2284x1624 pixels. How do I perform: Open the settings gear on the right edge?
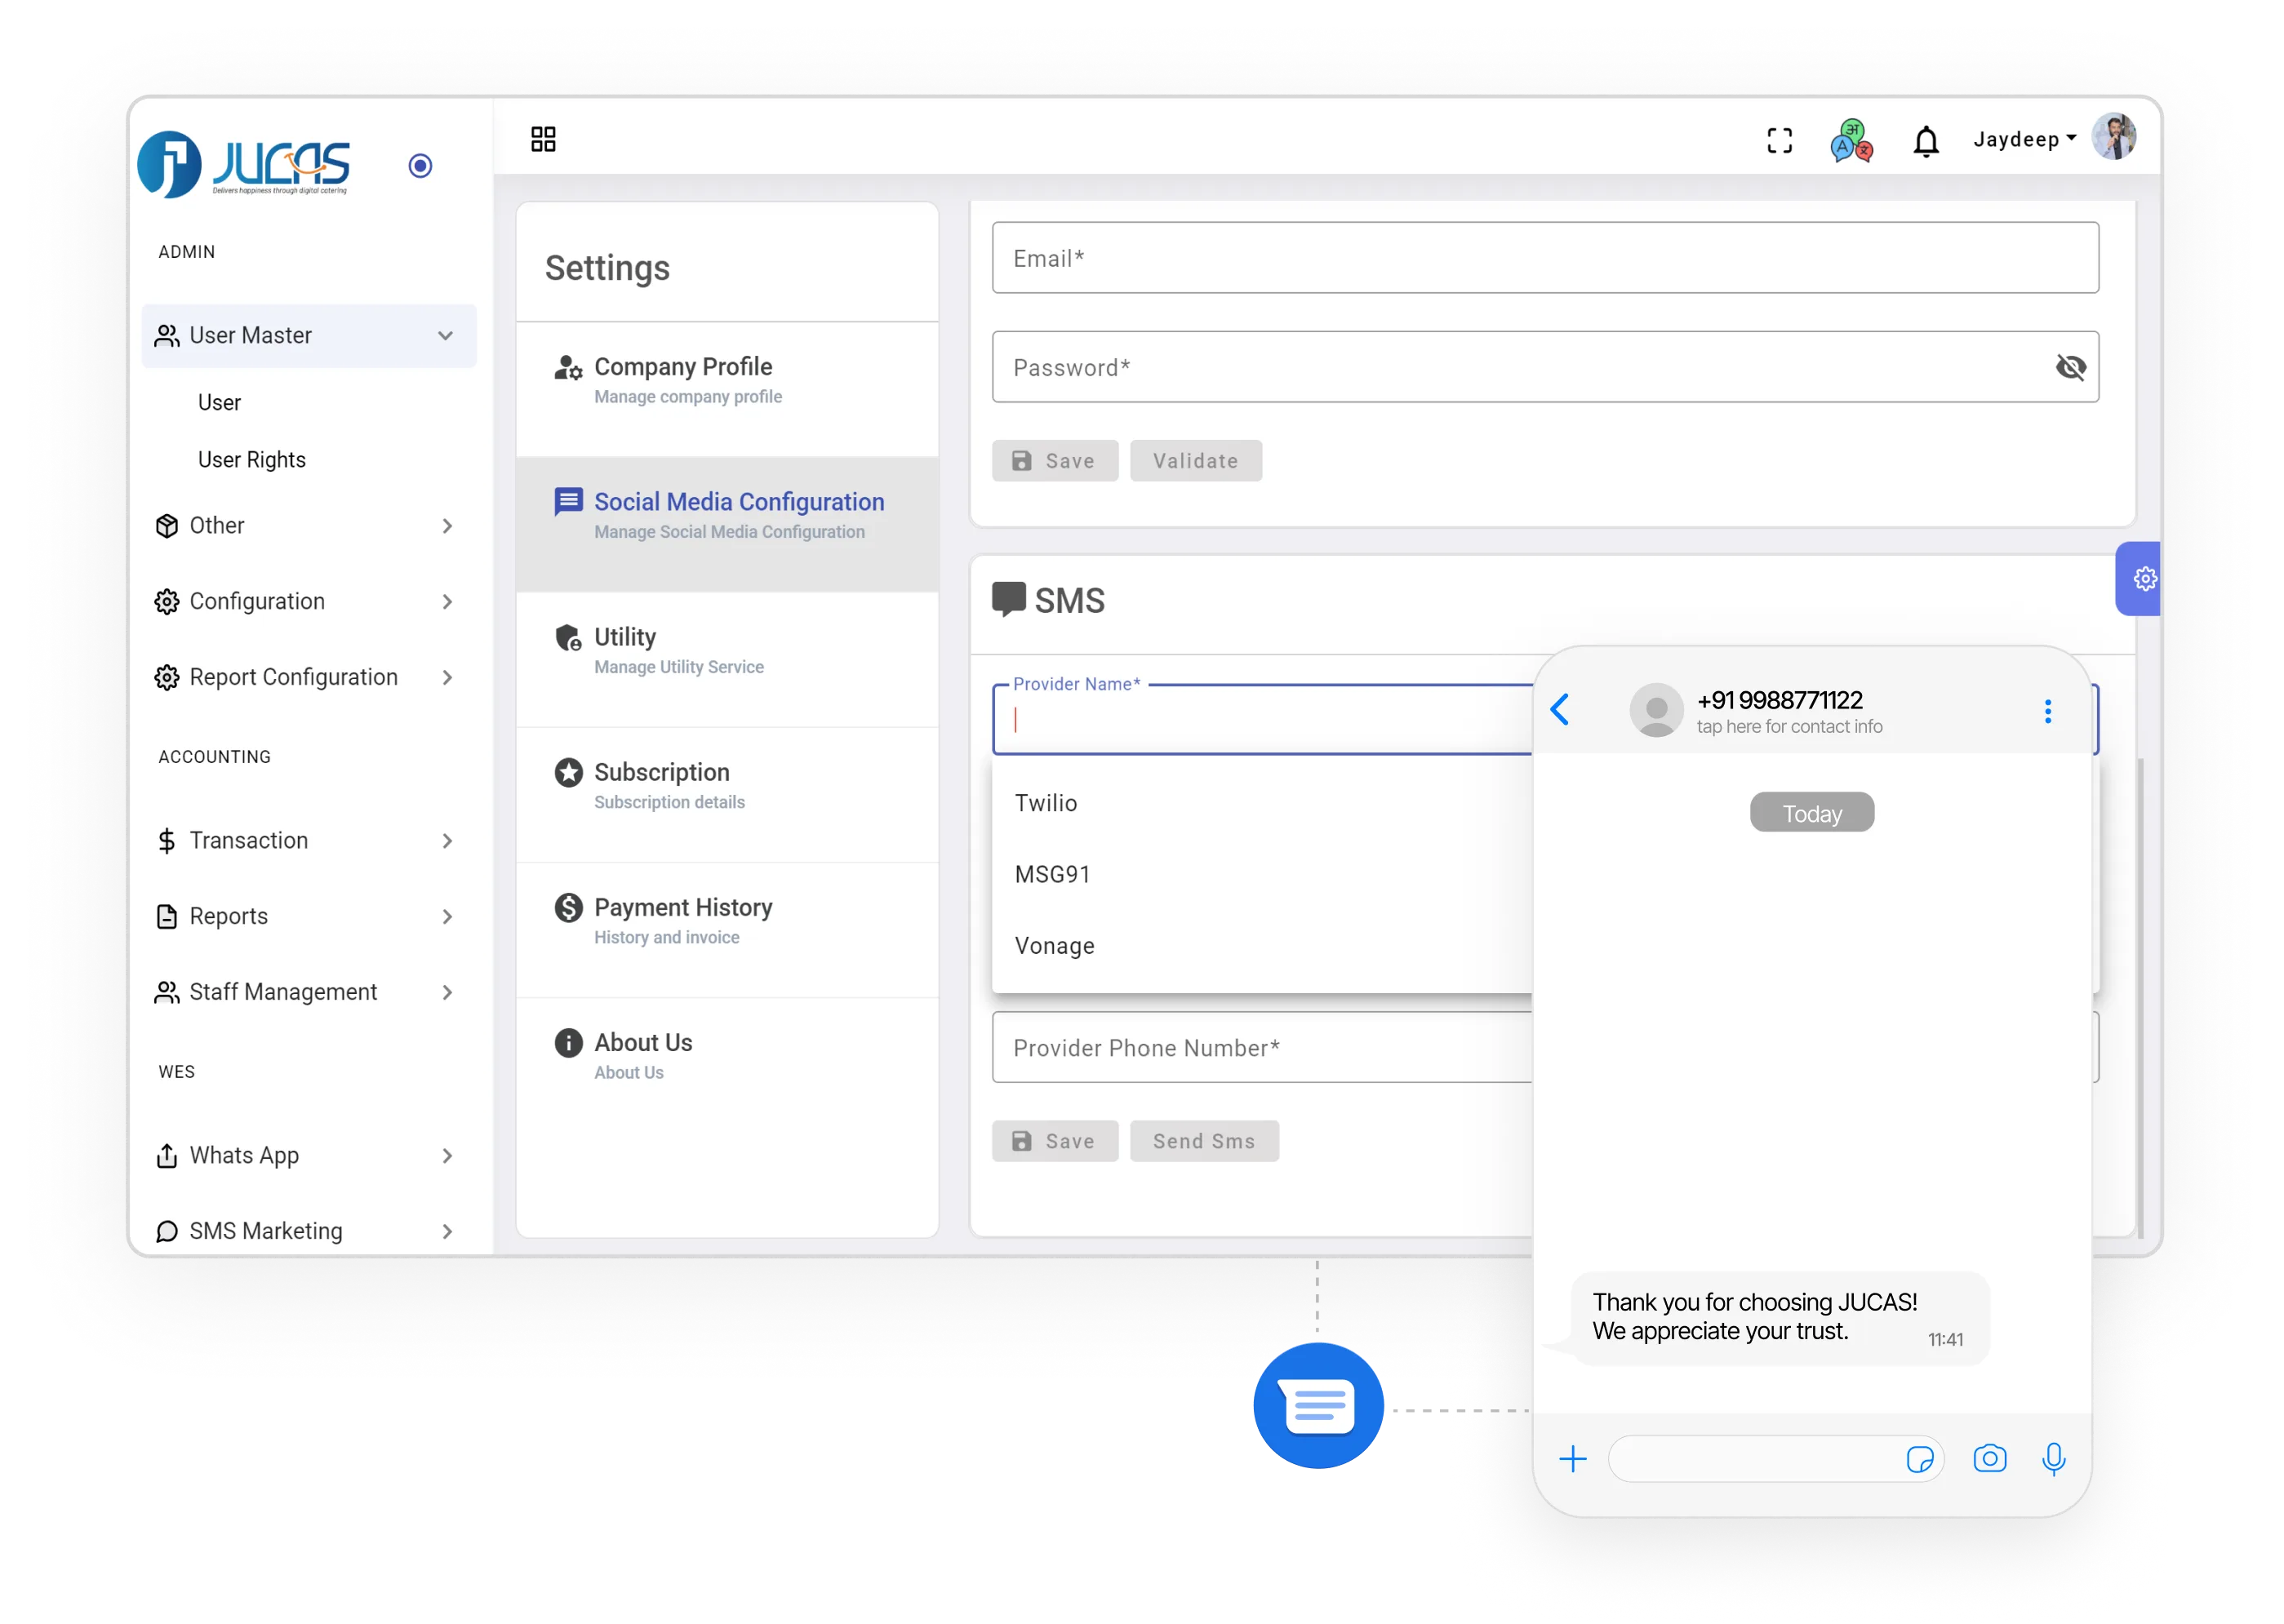point(2142,578)
